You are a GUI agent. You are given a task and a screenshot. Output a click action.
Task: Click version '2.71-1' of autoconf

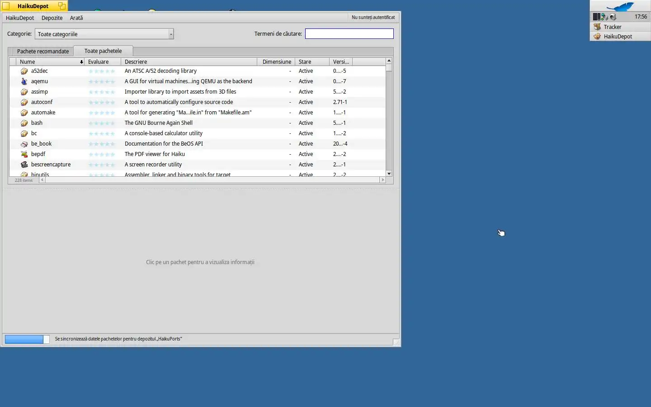coord(340,102)
